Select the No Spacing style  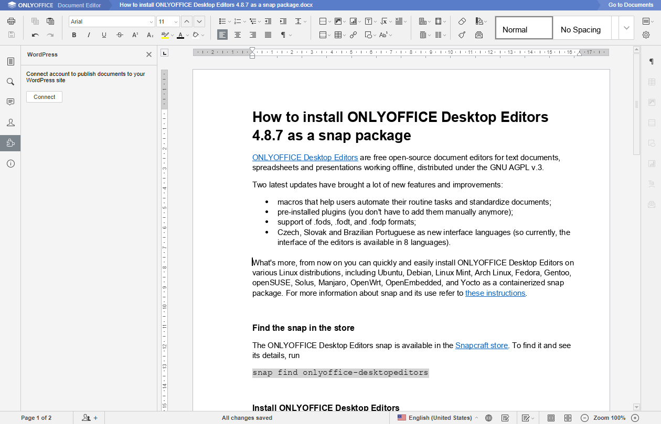point(581,30)
